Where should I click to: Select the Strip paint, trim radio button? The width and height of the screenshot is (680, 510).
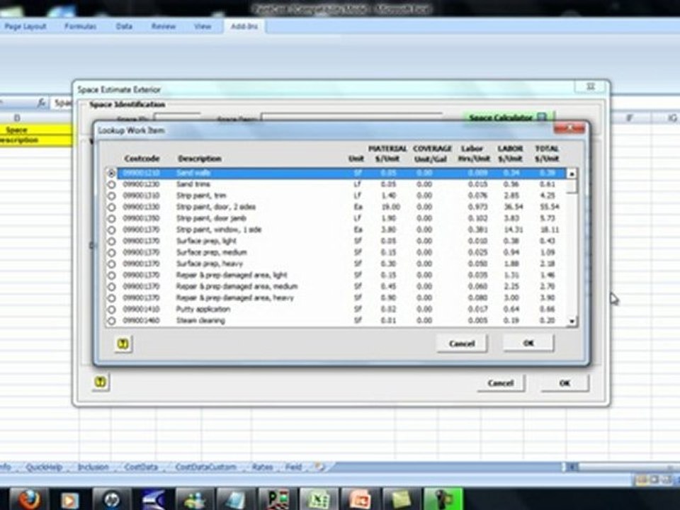coord(111,195)
